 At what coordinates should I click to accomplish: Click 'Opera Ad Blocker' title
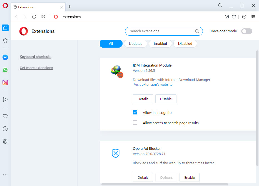(x=147, y=149)
